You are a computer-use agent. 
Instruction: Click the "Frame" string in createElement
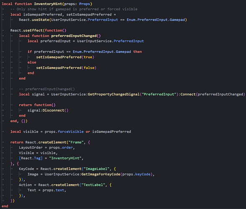click(x=76, y=142)
